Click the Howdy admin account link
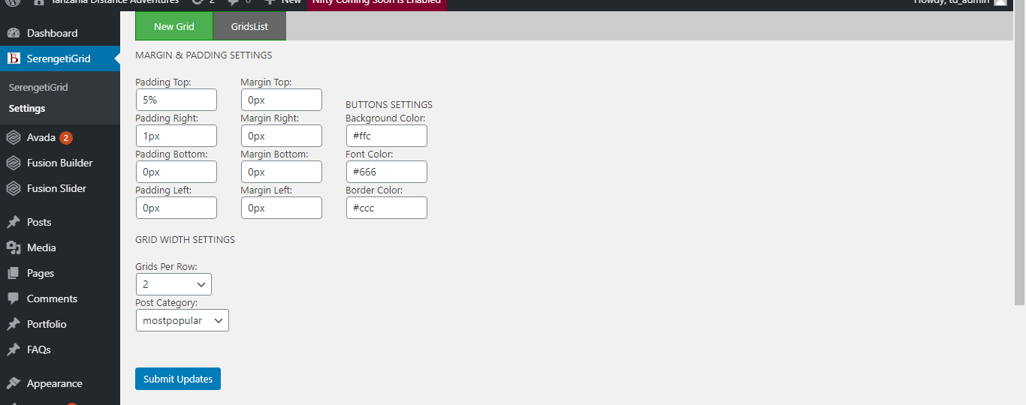This screenshot has width=1026, height=405. 960,3
